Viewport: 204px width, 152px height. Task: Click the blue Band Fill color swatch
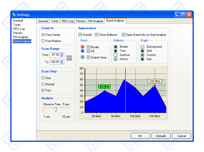82,51
